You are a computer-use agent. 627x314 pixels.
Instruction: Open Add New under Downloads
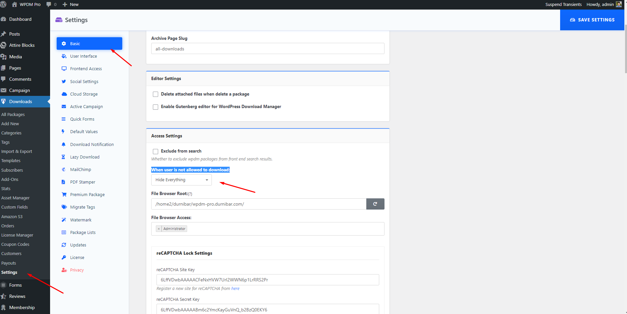tap(10, 124)
